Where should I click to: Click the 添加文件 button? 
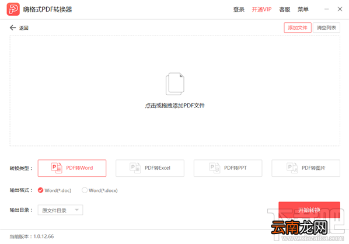point(298,27)
